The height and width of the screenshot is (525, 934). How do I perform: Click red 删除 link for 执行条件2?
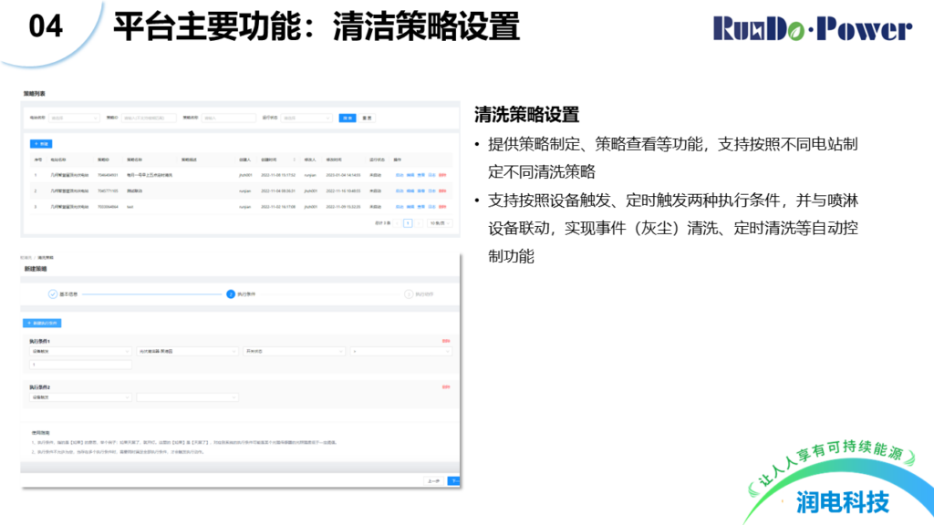click(445, 386)
